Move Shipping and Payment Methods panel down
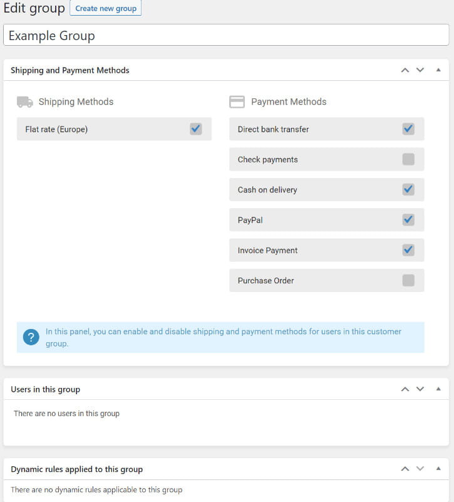Viewport: 454px width, 502px height. [x=420, y=70]
